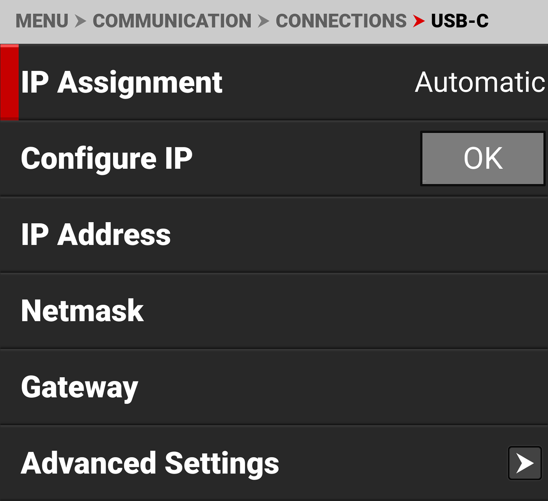Open the Advanced Settings text entry
The width and height of the screenshot is (548, 501).
tap(150, 463)
